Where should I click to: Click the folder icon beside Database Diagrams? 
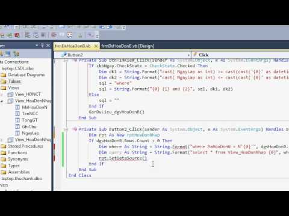3,75
